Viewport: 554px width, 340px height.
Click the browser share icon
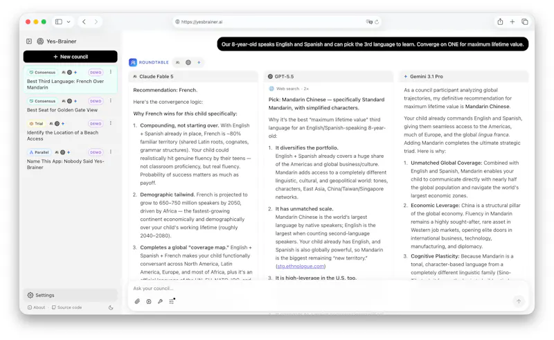click(500, 21)
